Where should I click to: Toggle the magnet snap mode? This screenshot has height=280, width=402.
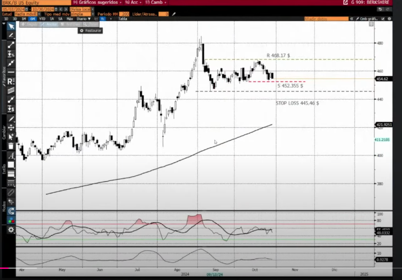point(11,211)
